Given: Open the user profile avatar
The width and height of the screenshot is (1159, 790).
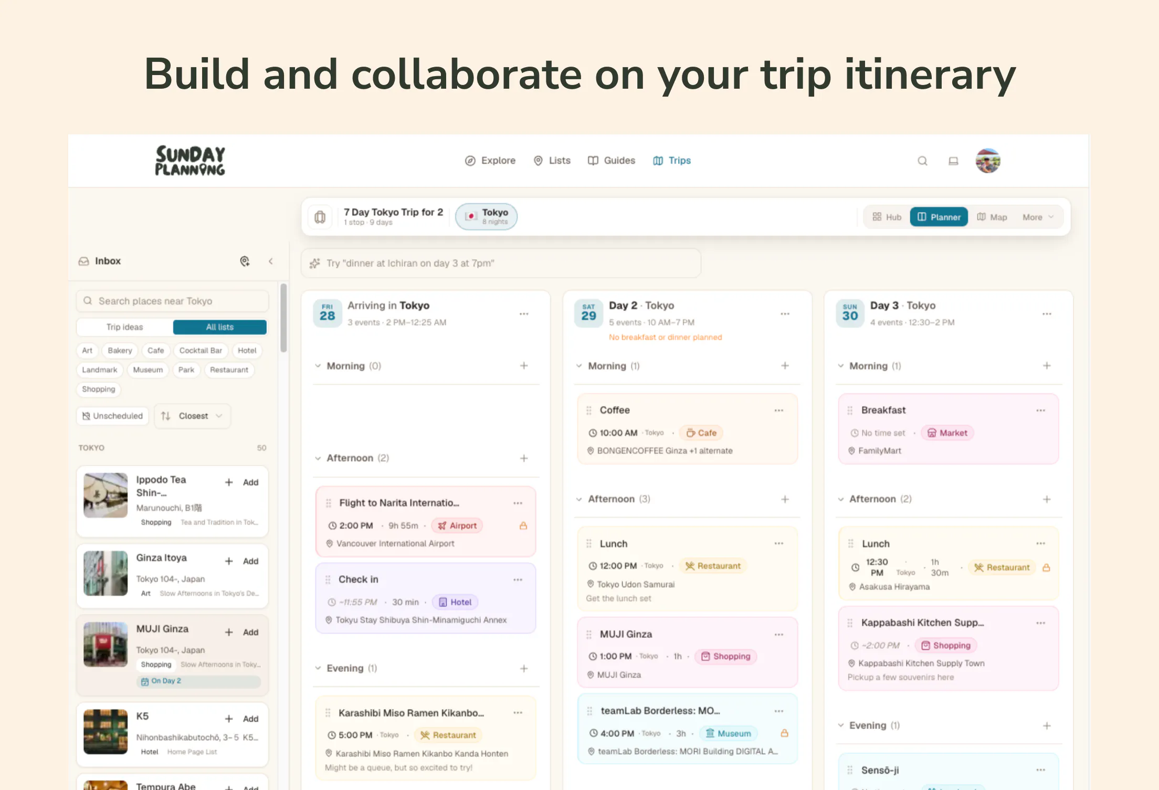Looking at the screenshot, I should [988, 161].
